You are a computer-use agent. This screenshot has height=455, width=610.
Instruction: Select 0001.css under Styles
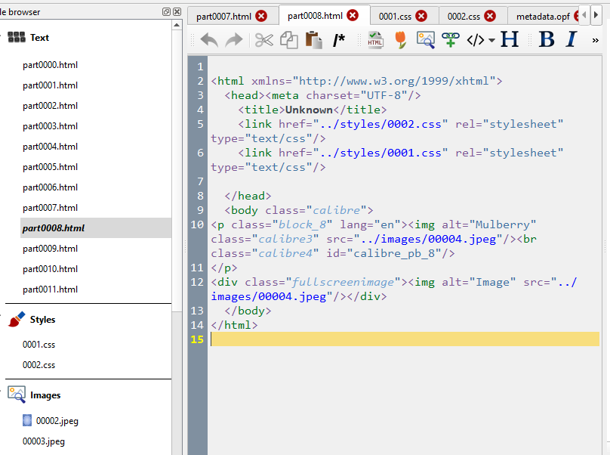point(39,345)
